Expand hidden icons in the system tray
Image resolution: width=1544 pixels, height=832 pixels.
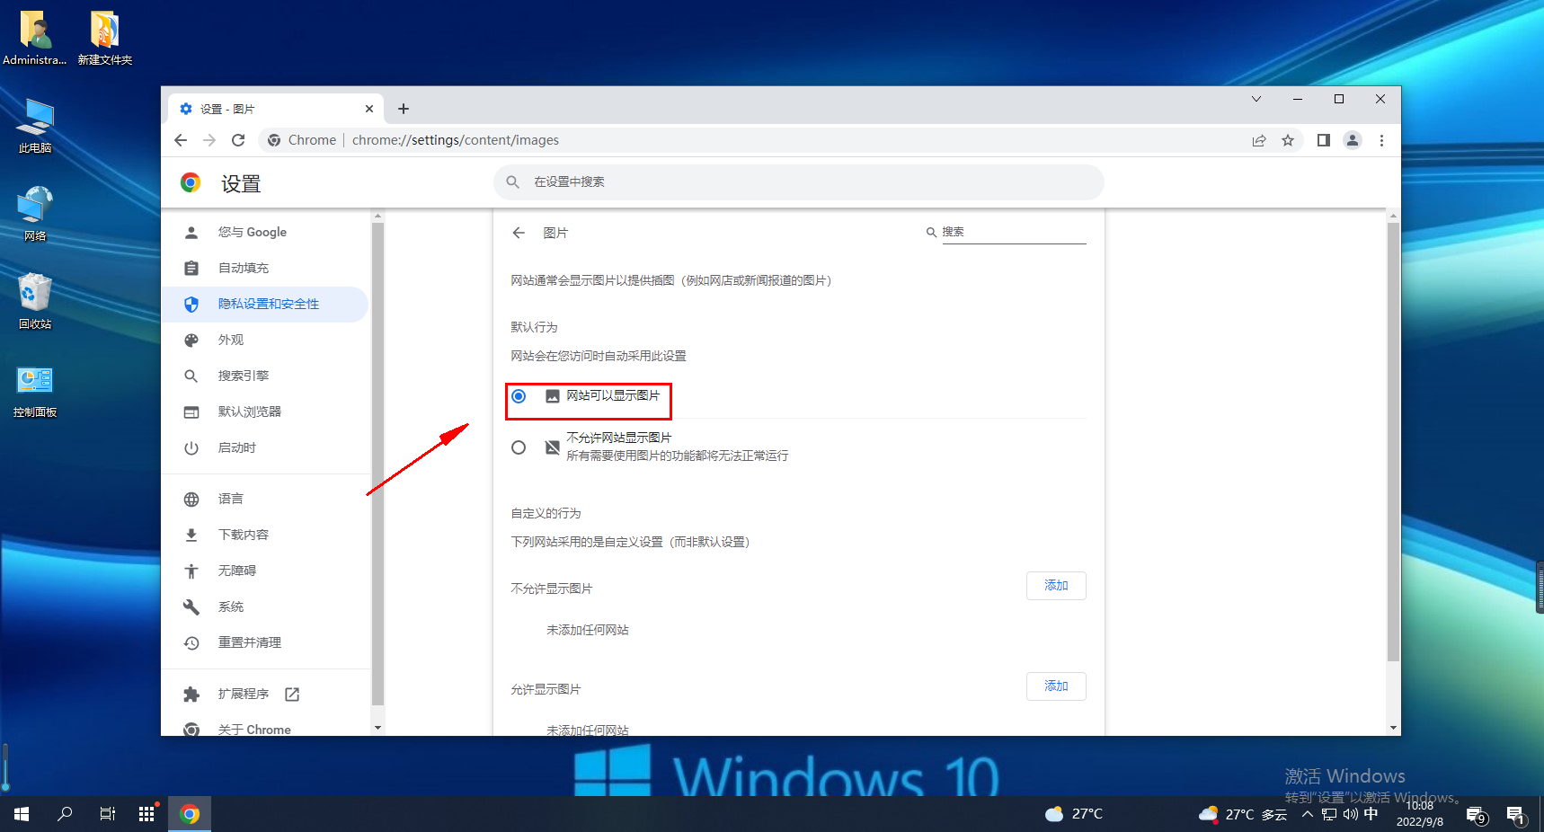[1307, 813]
